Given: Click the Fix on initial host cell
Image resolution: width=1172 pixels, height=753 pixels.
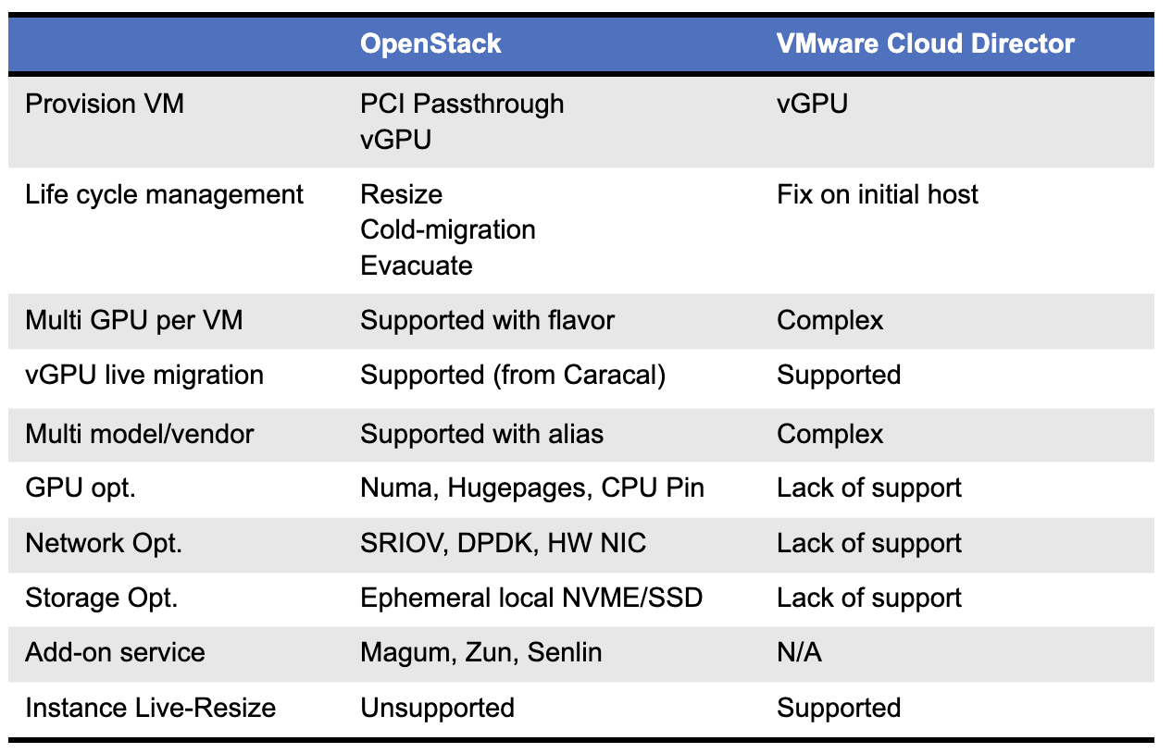Looking at the screenshot, I should click(x=878, y=195).
